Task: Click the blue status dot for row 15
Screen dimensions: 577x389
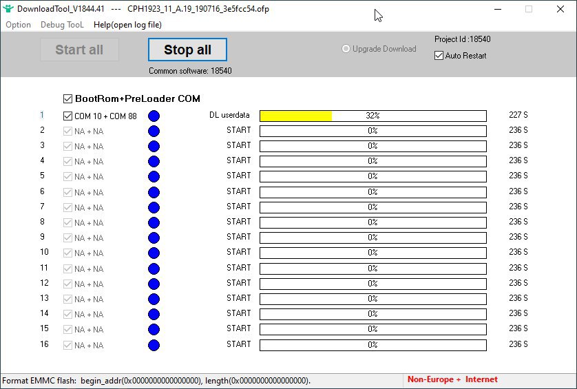Action: (154, 329)
